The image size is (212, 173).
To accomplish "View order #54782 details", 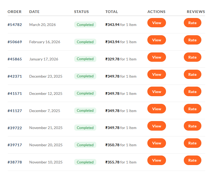I will [156, 23].
